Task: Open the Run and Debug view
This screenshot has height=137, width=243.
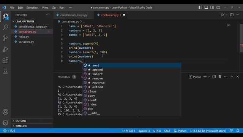Action: click(5, 49)
